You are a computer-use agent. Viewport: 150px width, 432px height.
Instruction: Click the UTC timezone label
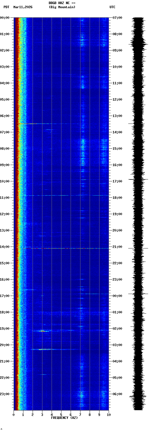(112, 7)
